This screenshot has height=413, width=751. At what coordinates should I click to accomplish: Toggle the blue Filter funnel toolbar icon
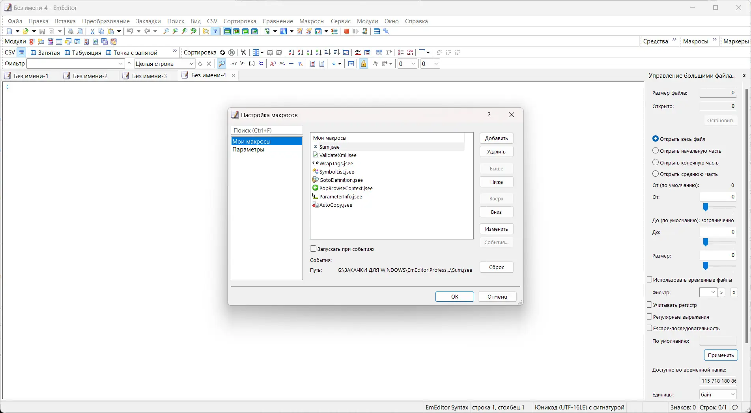click(x=215, y=32)
